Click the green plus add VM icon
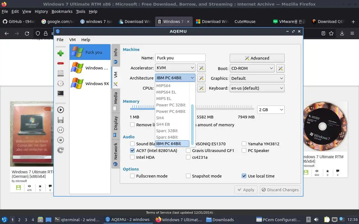The image size is (359, 224). click(x=61, y=53)
